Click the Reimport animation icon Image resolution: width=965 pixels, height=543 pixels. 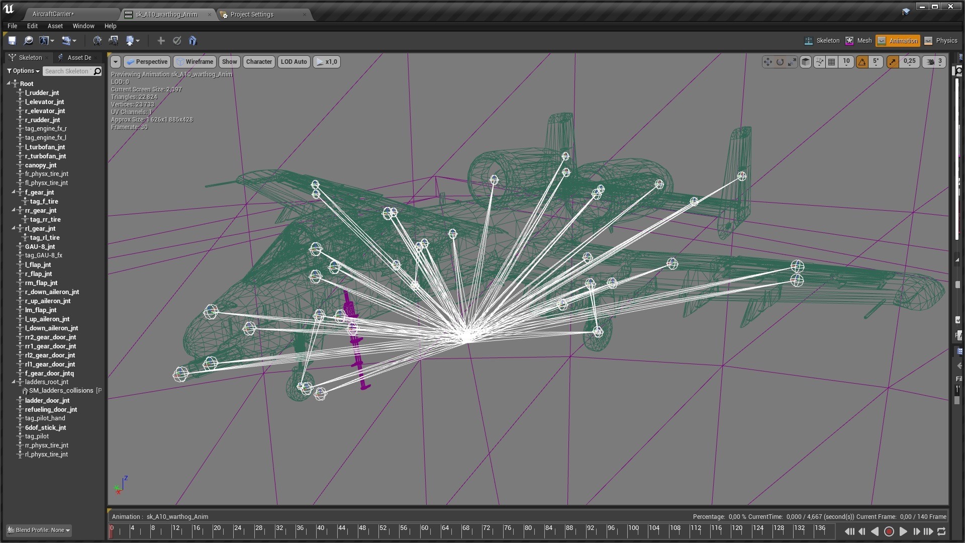[x=98, y=41]
